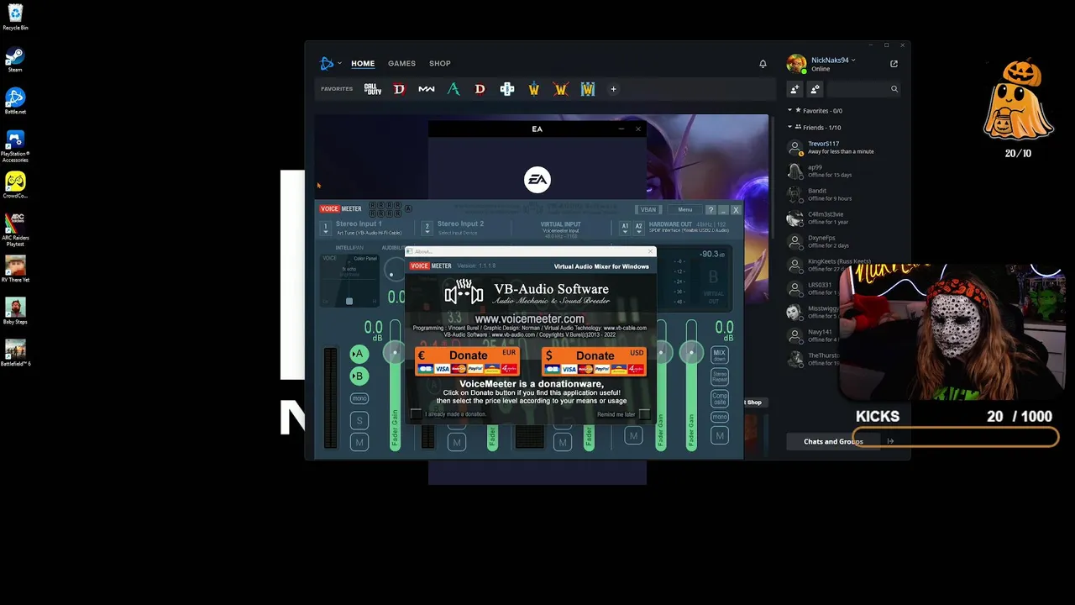Click Donate USD button
1075x605 pixels.
594,361
